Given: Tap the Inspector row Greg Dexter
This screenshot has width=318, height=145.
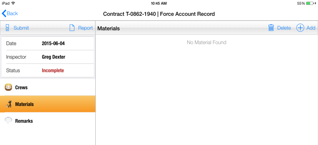Looking at the screenshot, I should [x=54, y=57].
